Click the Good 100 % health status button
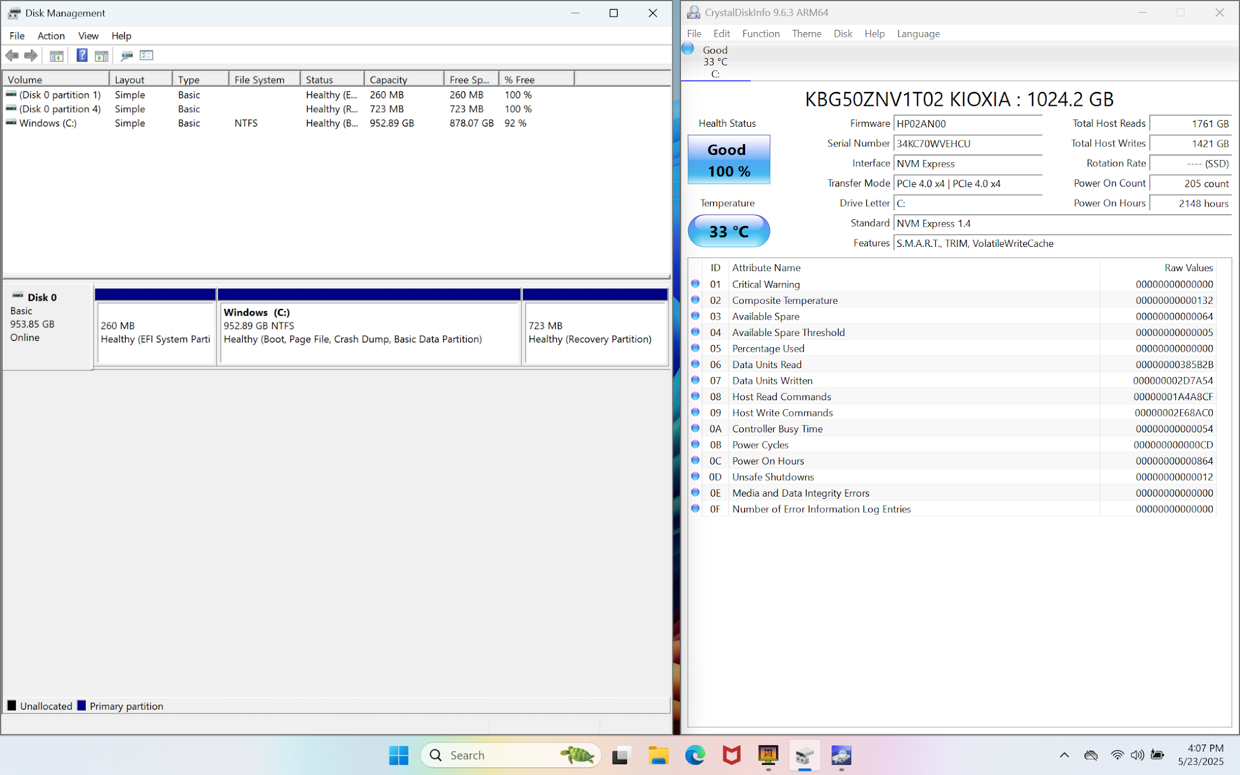 (729, 160)
